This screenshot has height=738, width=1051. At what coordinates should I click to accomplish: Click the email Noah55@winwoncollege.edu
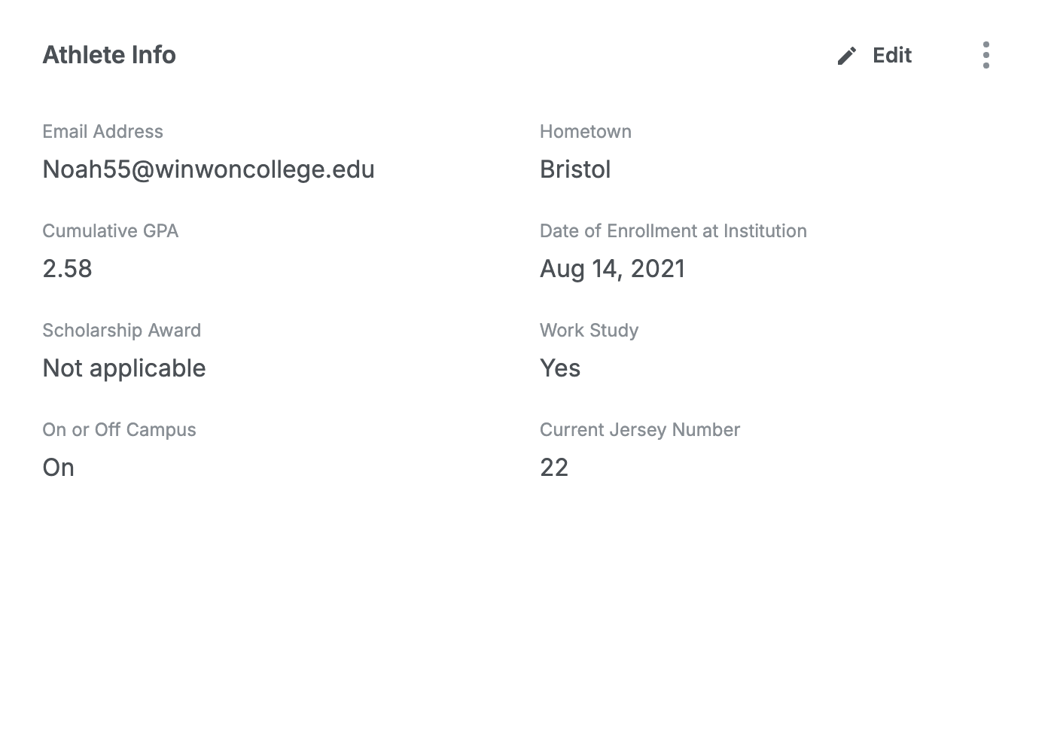[x=208, y=169]
